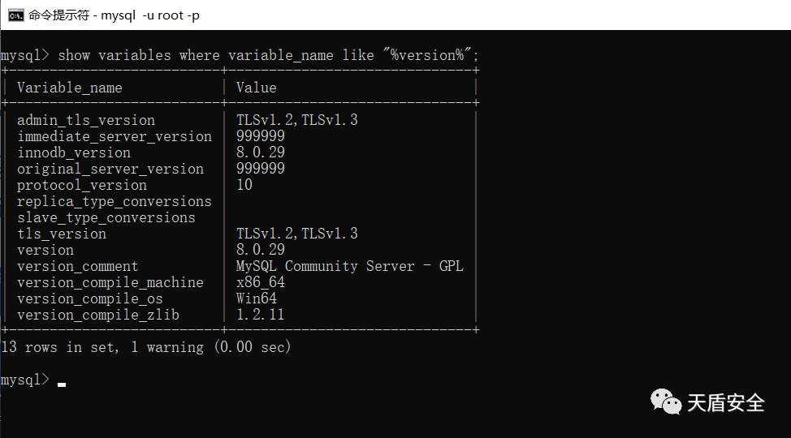The height and width of the screenshot is (438, 791).
Task: Click the '天盾安全' watermark text
Action: coord(726,402)
